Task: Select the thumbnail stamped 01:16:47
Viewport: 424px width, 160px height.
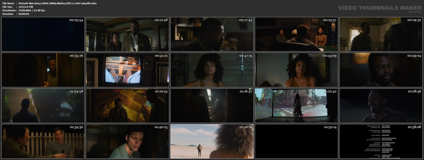Action: click(x=212, y=106)
